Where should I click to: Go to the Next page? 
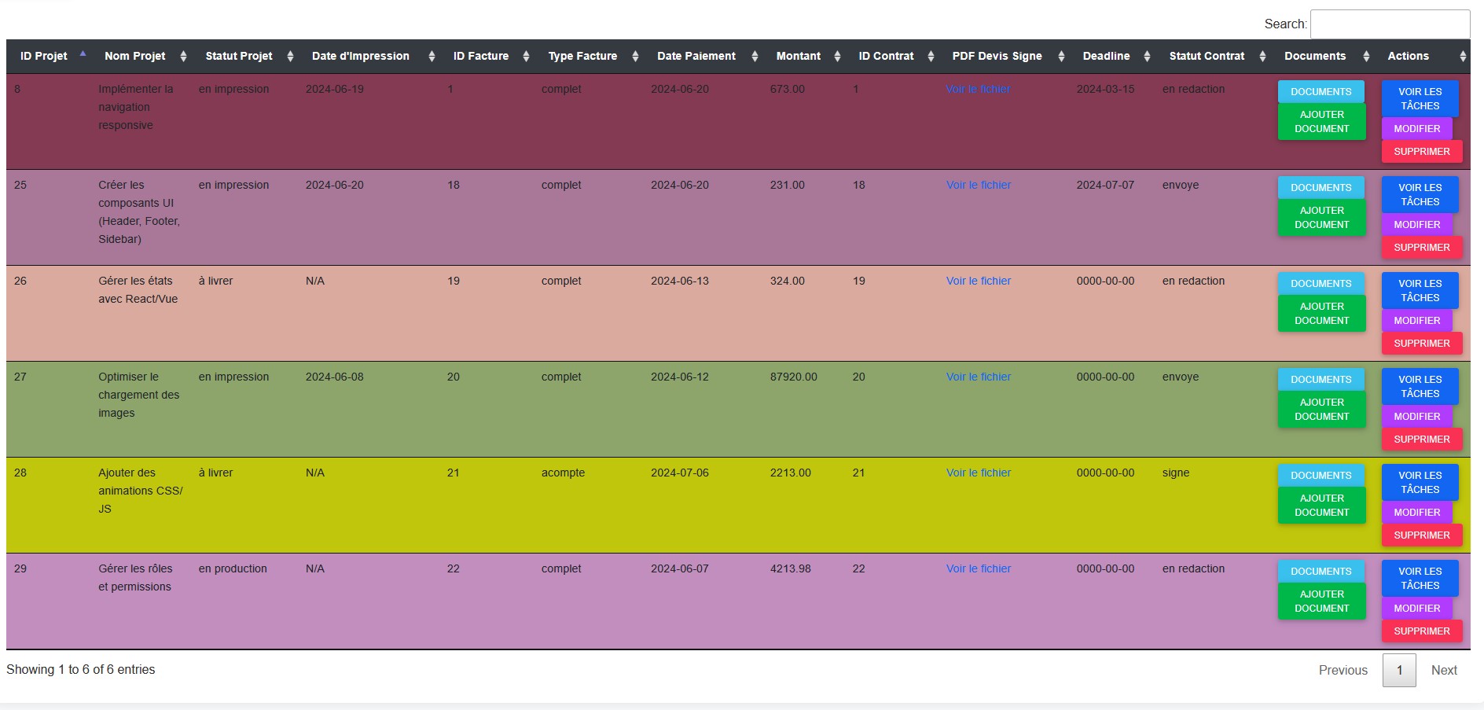pyautogui.click(x=1444, y=670)
